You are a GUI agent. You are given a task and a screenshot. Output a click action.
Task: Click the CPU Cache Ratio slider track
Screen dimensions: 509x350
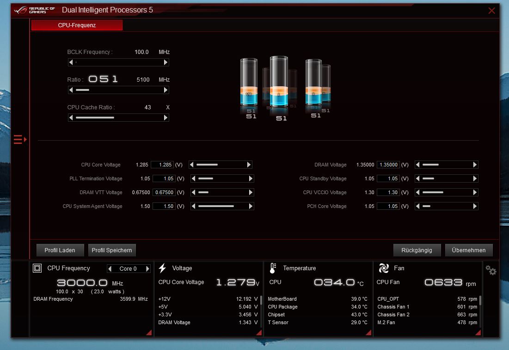coord(118,118)
